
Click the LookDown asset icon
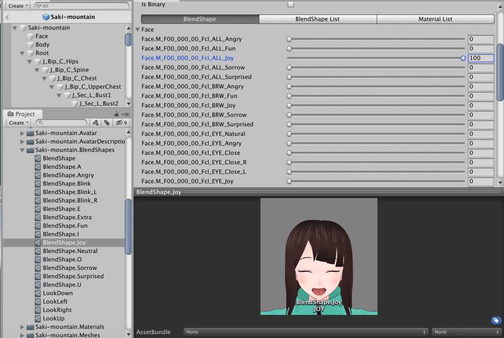[x=38, y=293]
